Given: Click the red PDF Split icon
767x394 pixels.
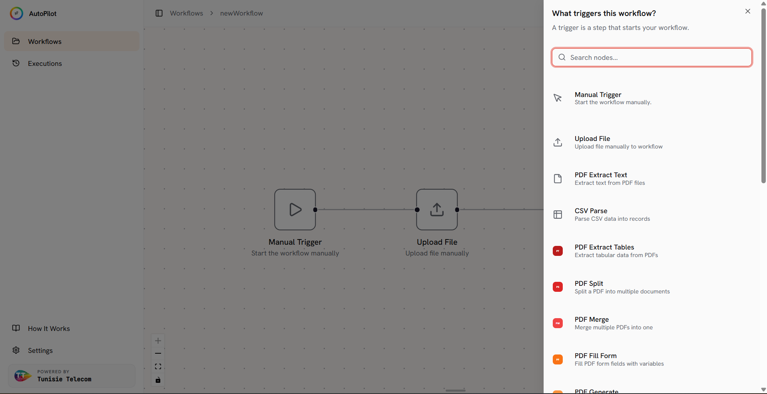Looking at the screenshot, I should coord(558,287).
